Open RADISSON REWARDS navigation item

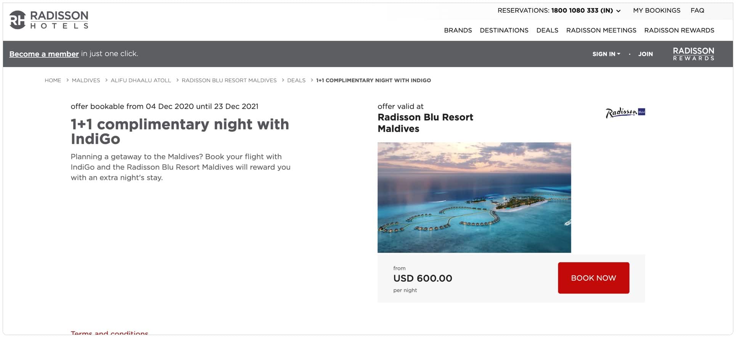click(679, 30)
